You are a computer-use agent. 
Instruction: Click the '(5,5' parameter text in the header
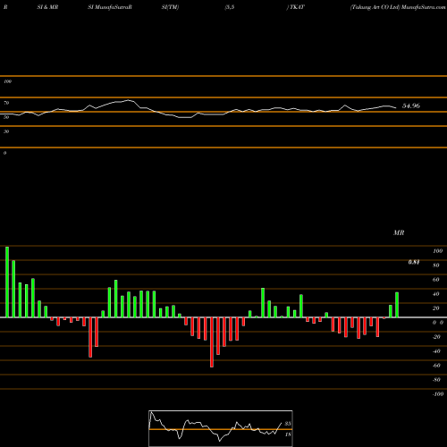tap(230, 7)
